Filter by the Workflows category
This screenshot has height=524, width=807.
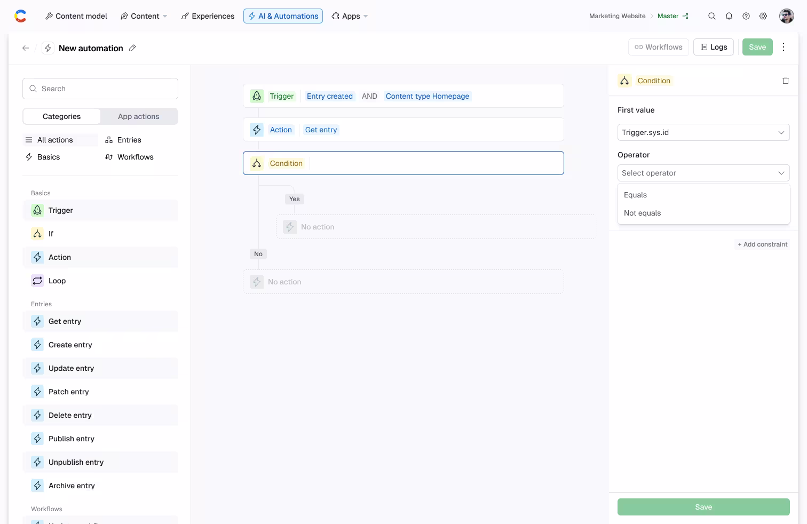[x=129, y=157]
